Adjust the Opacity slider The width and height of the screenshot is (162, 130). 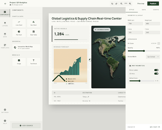click(144, 51)
